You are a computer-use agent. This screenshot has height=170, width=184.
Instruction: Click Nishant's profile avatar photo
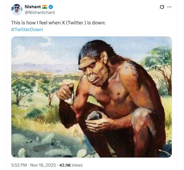coord(16,9)
